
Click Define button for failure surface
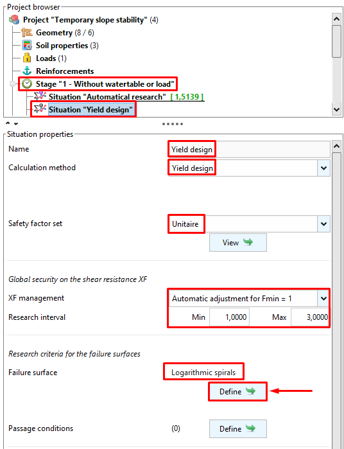pyautogui.click(x=238, y=391)
